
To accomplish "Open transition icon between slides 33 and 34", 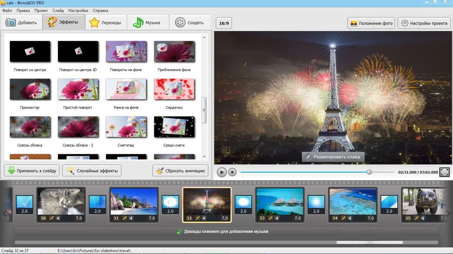I will tap(316, 205).
